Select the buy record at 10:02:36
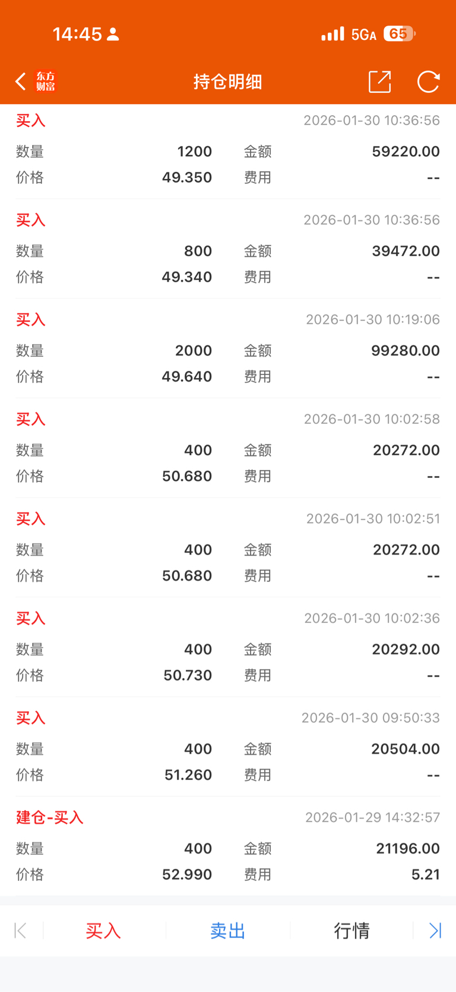This screenshot has height=992, width=456. coord(228,647)
